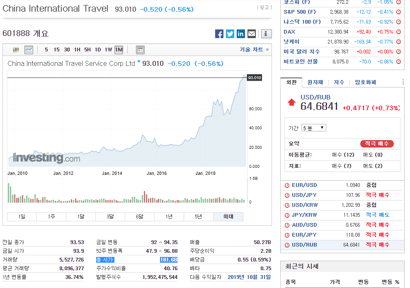The image size is (410, 288).
Task: Click the clock icon beside 비트코인 선물
Action: point(399,62)
